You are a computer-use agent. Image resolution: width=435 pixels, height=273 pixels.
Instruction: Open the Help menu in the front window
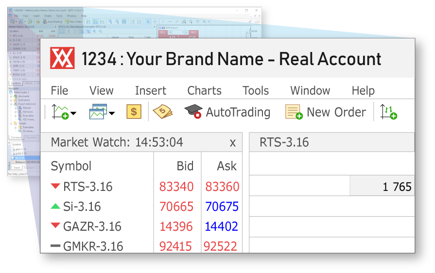tap(363, 91)
